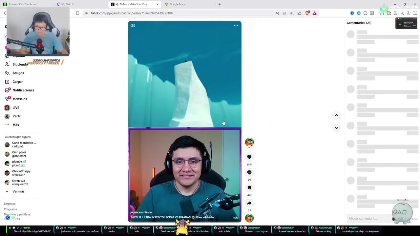The image size is (420, 236).
Task: Bookmark the video to favorites
Action: click(x=249, y=188)
